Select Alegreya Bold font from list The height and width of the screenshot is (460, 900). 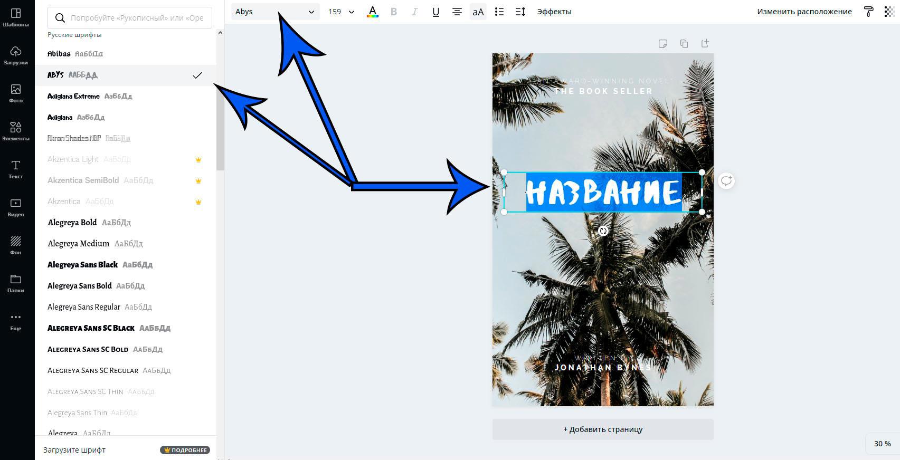[72, 223]
